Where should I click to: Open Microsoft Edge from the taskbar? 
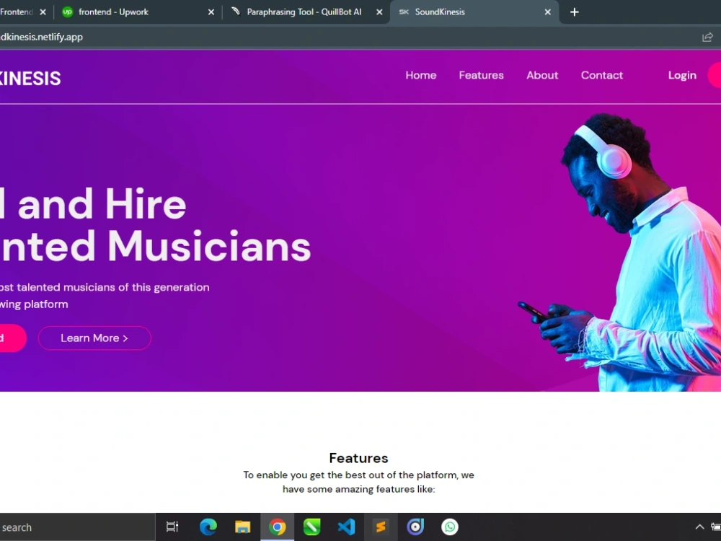(x=208, y=527)
